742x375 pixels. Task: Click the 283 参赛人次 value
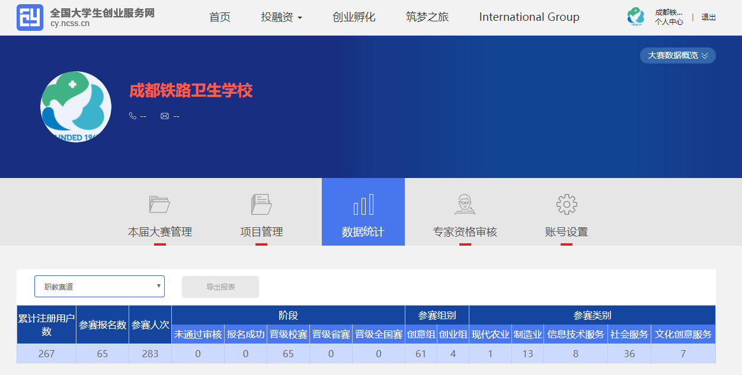tap(151, 354)
